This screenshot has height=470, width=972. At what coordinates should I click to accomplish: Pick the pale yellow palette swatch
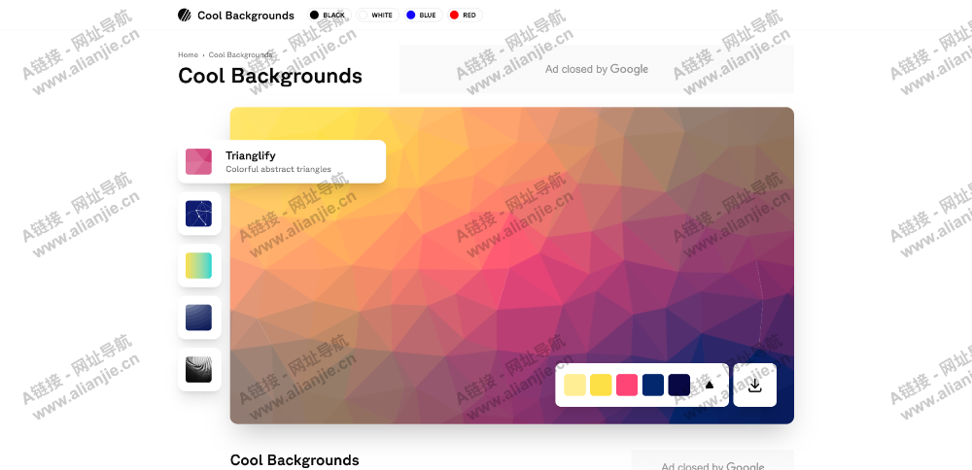click(574, 386)
